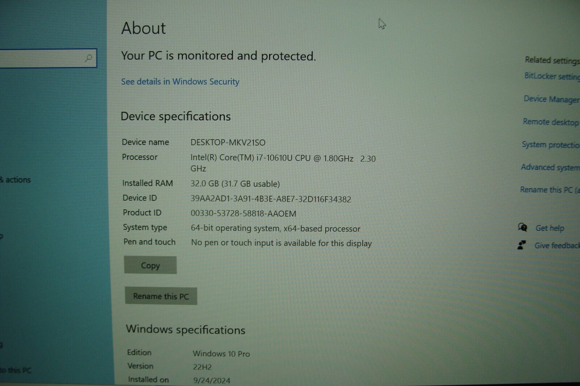Viewport: 580px width, 386px height.
Task: Select the '& actions' sidebar item
Action: point(16,180)
